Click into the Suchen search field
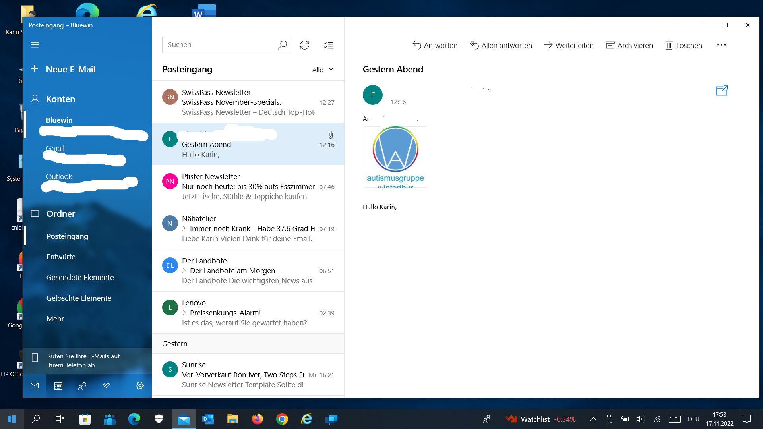 (x=219, y=45)
